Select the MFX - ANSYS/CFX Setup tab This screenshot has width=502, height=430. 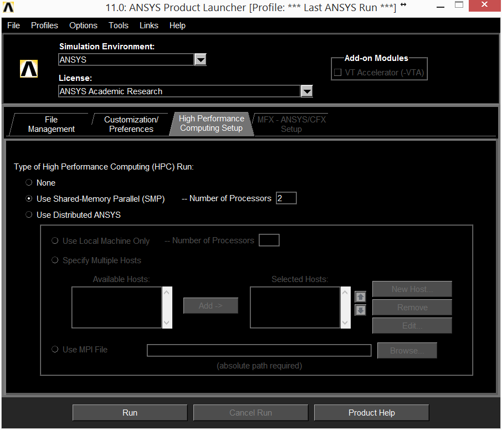(291, 124)
